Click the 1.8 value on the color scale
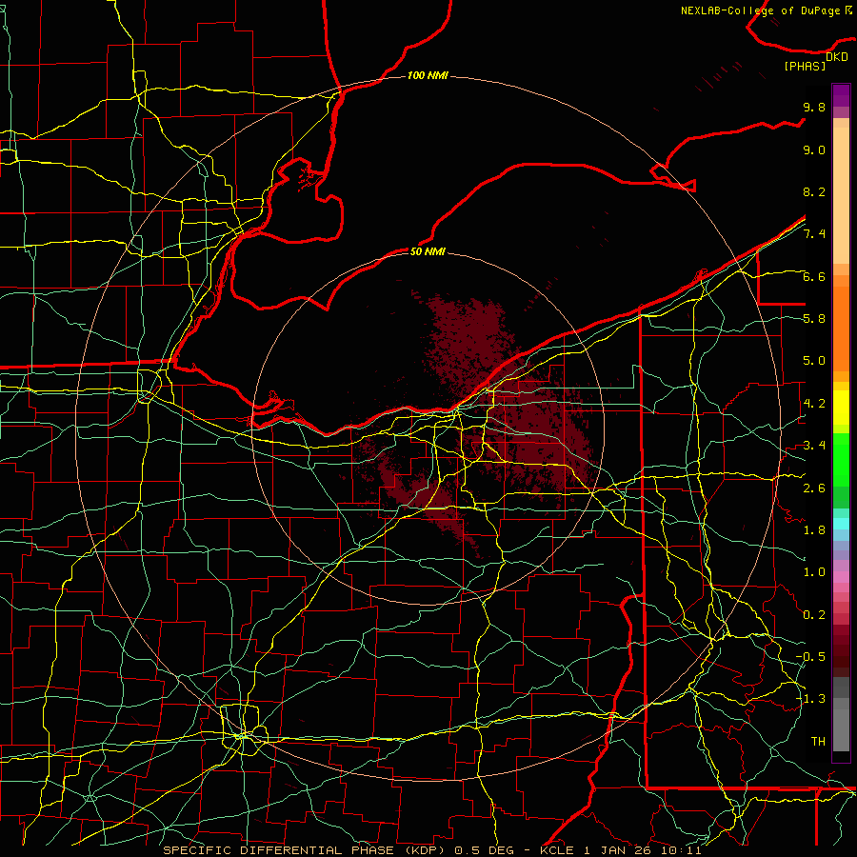Image resolution: width=857 pixels, height=857 pixels. coord(814,530)
